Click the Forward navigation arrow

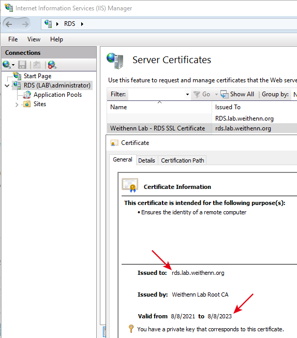25,24
